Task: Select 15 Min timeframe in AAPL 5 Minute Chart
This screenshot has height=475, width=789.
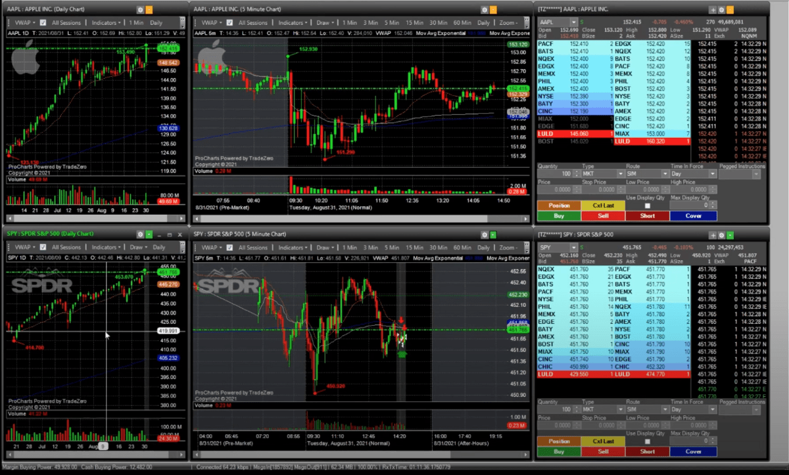Action: 414,23
